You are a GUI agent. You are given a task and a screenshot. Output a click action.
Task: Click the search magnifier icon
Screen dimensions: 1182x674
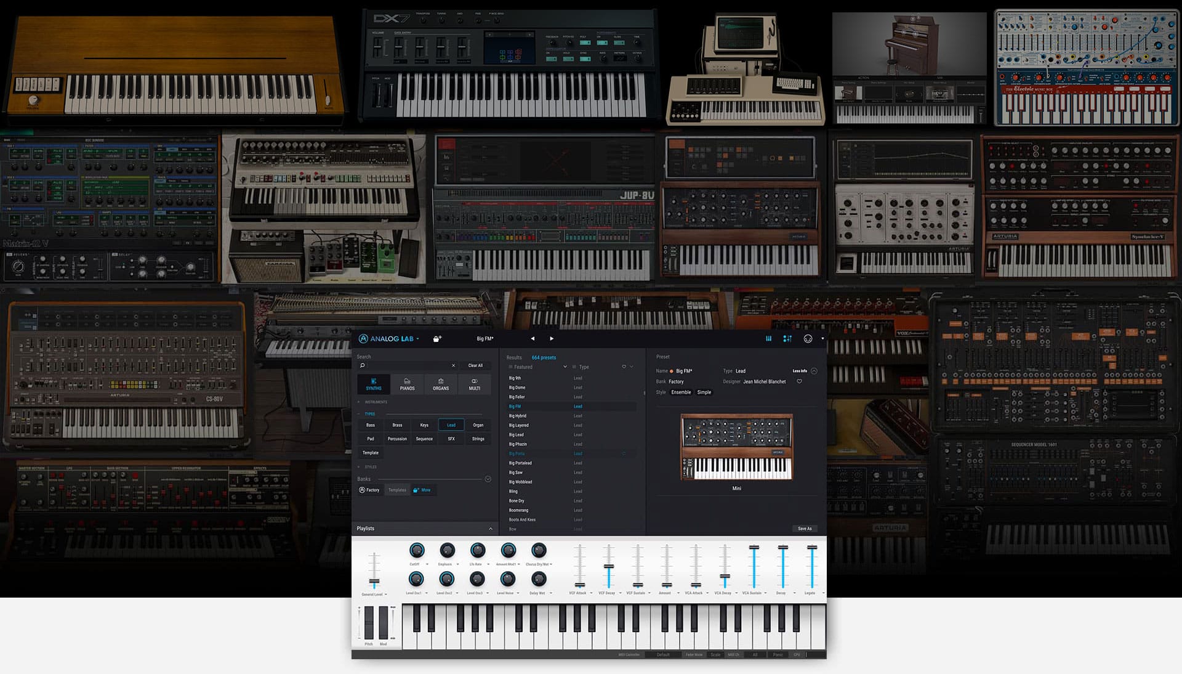tap(363, 366)
